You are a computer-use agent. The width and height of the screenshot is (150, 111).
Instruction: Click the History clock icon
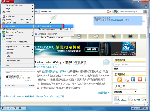pos(4,20)
